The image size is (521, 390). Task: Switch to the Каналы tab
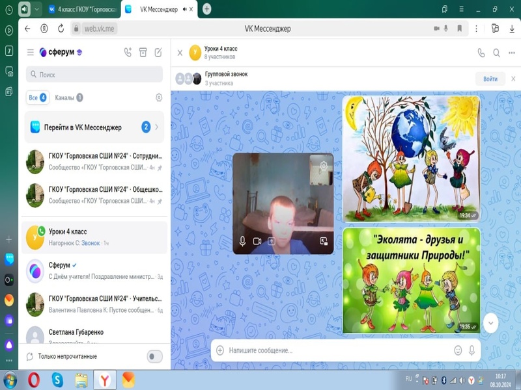coord(69,97)
